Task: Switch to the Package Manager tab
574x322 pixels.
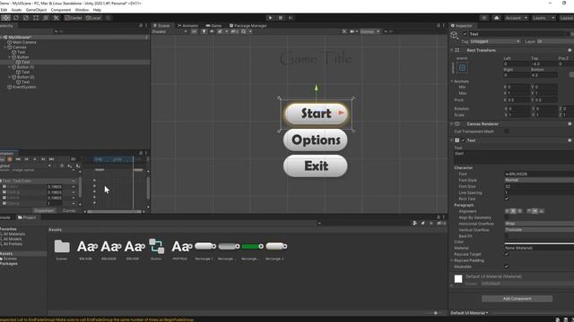Action: (x=248, y=26)
